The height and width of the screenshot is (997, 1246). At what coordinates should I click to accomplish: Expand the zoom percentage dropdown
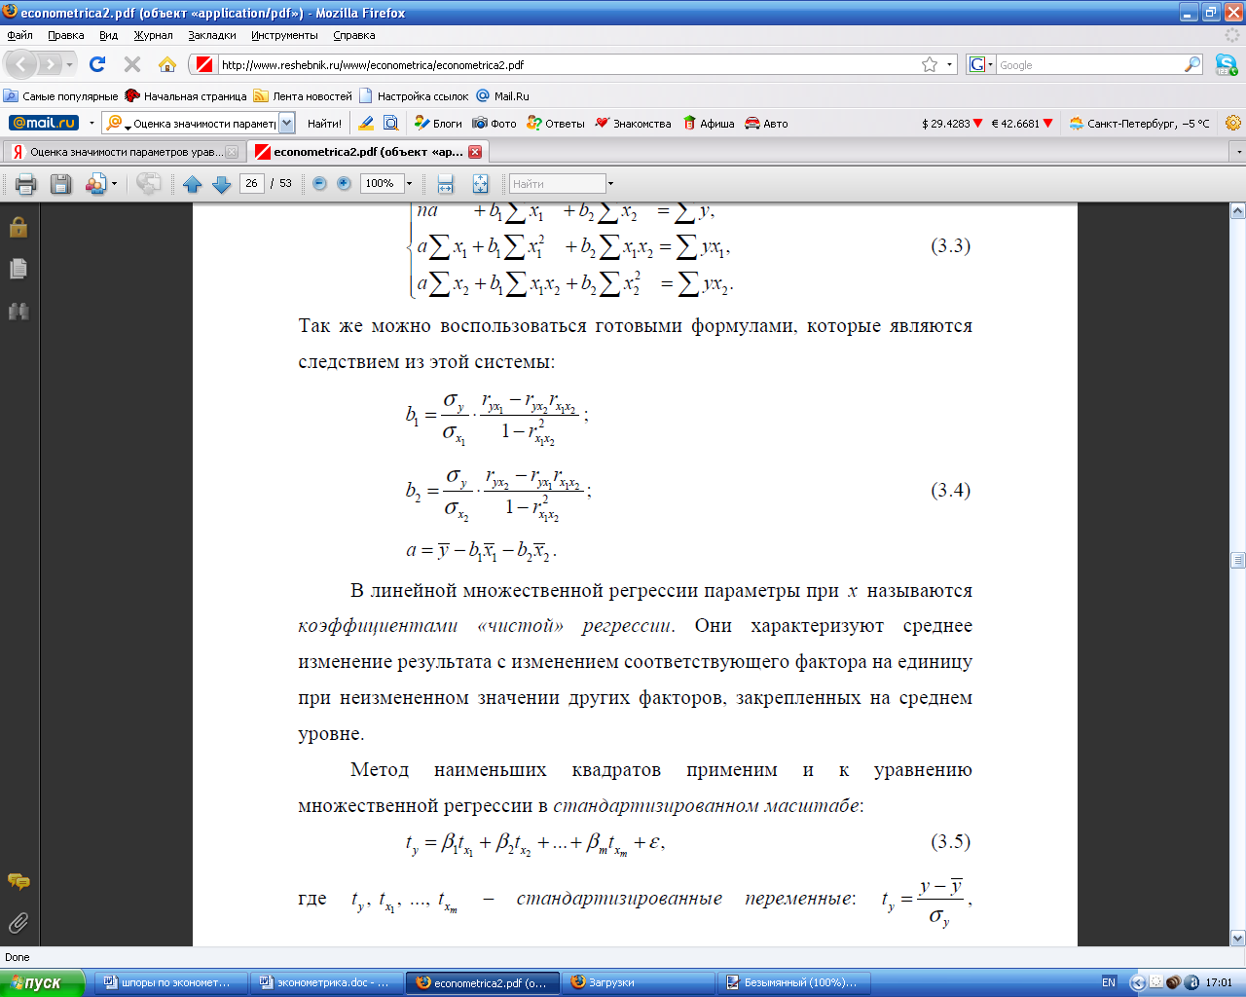click(x=409, y=183)
